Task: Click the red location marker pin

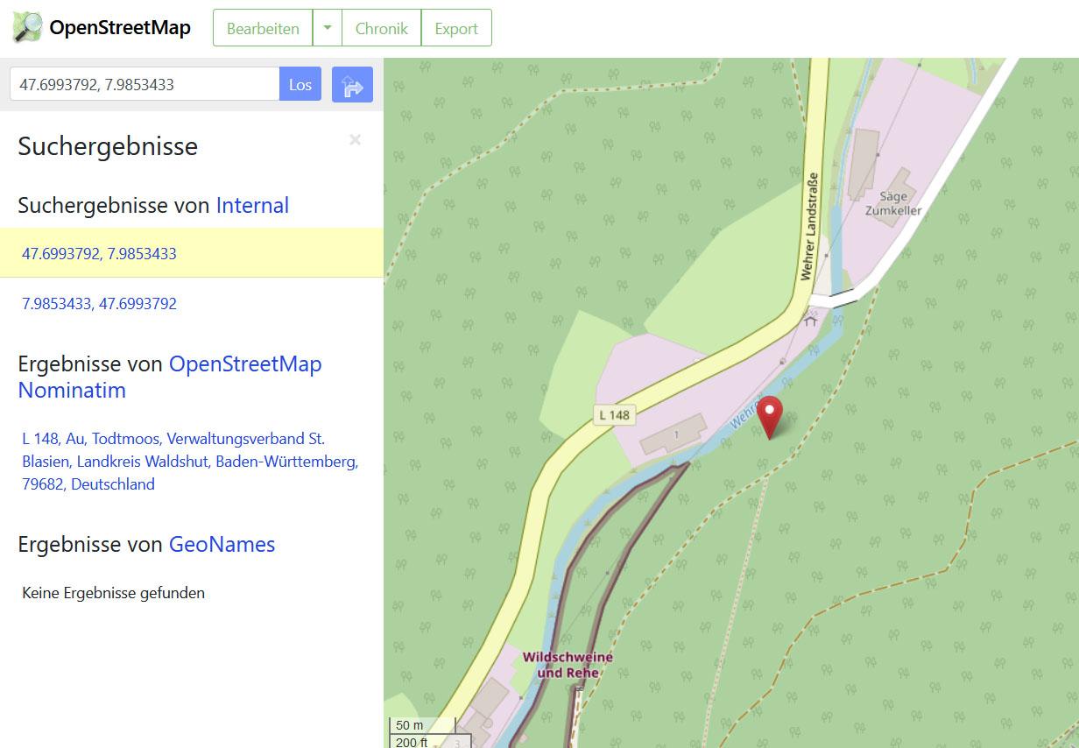Action: click(x=769, y=416)
